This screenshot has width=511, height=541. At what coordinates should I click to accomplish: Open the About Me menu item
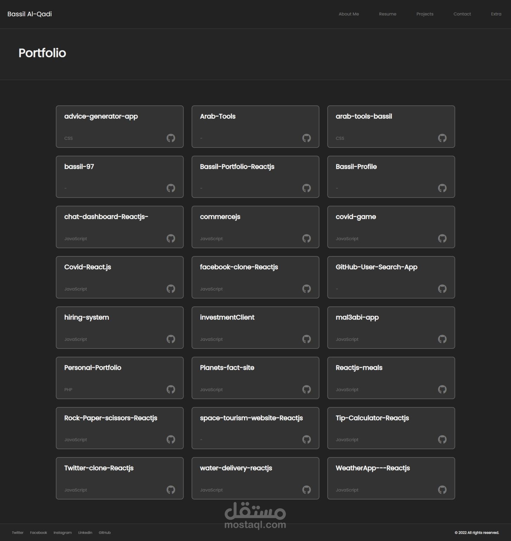coord(349,14)
